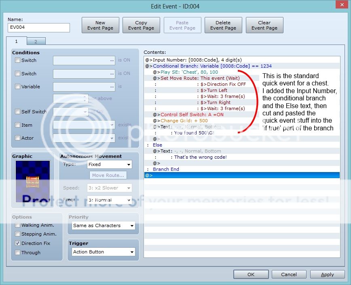
Task: Click inside the event Name field
Action: tap(39, 28)
